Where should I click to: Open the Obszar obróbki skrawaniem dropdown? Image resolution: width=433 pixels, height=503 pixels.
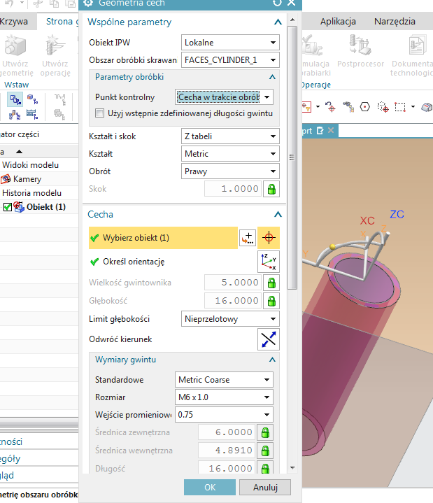click(230, 60)
